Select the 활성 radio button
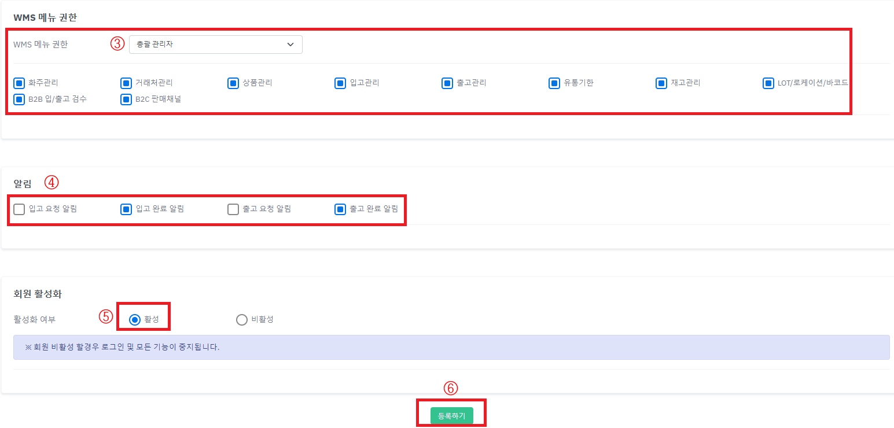The width and height of the screenshot is (894, 428). 135,320
